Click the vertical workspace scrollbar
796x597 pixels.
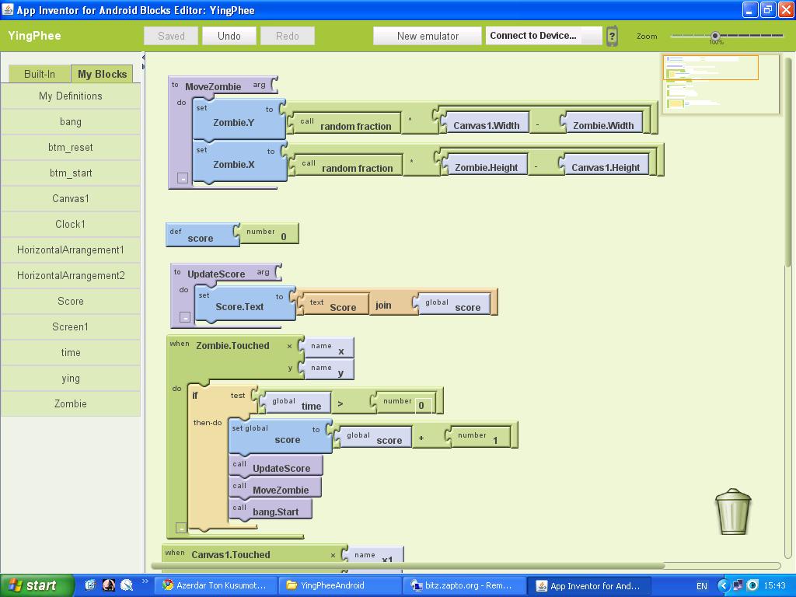[x=787, y=162]
